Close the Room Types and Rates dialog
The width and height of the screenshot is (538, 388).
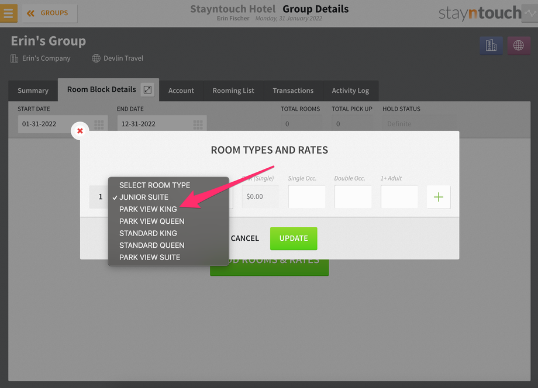pyautogui.click(x=80, y=131)
